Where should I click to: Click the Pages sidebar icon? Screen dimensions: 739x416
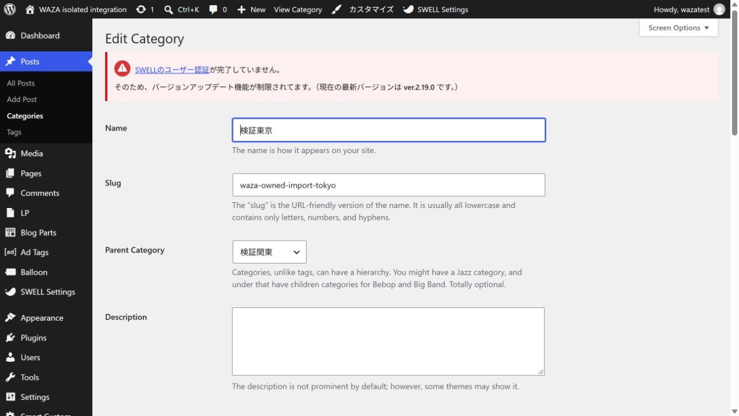tap(10, 174)
